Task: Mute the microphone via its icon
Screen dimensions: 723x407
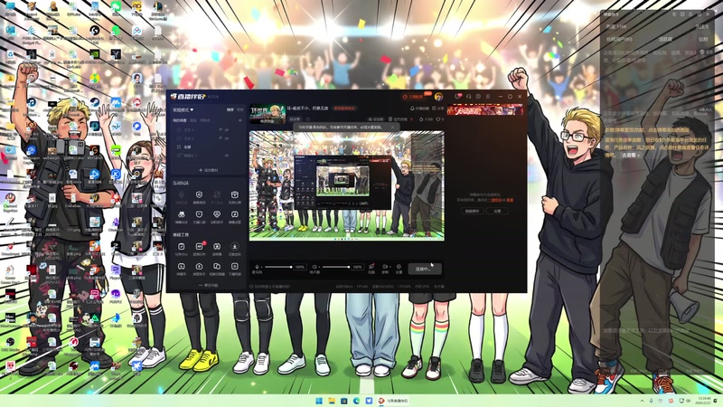Action: (257, 267)
